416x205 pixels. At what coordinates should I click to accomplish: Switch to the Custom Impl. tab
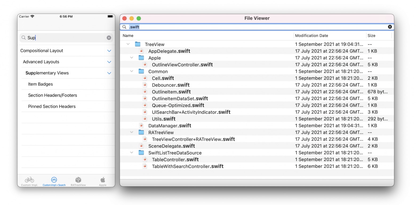pyautogui.click(x=29, y=181)
